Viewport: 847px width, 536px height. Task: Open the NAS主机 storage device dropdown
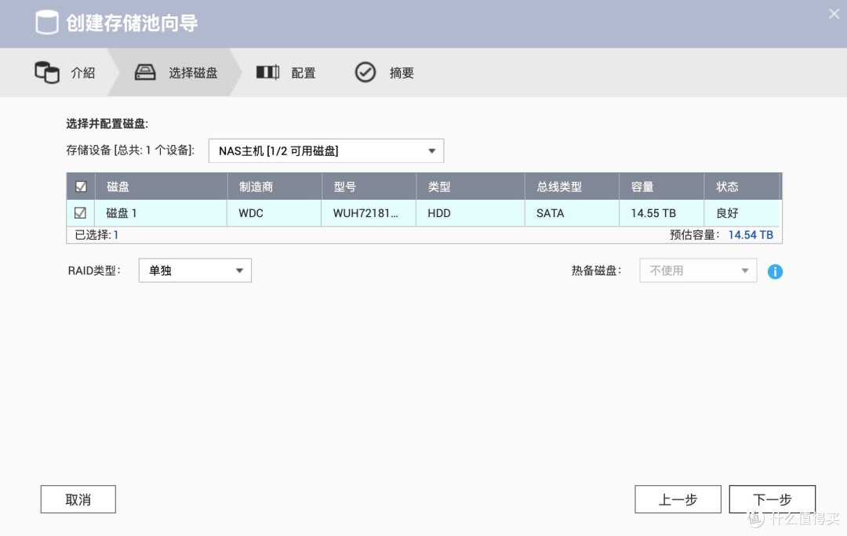[325, 150]
